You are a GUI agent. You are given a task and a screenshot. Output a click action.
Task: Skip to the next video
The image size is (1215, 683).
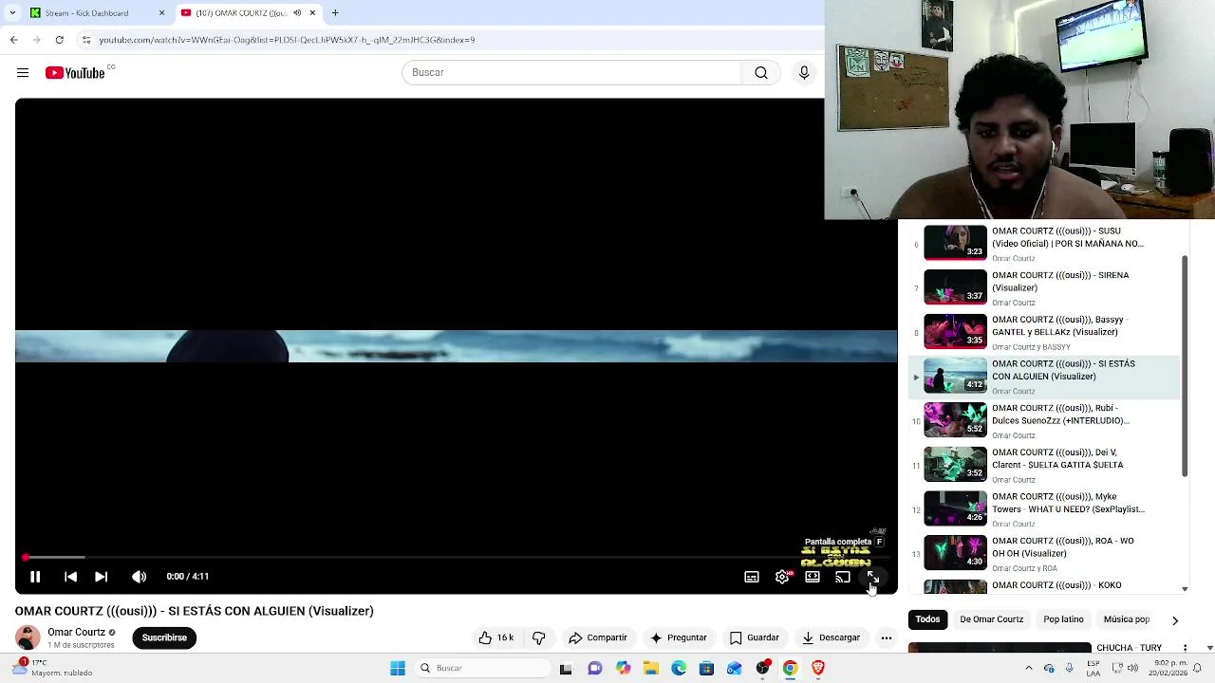tap(101, 577)
